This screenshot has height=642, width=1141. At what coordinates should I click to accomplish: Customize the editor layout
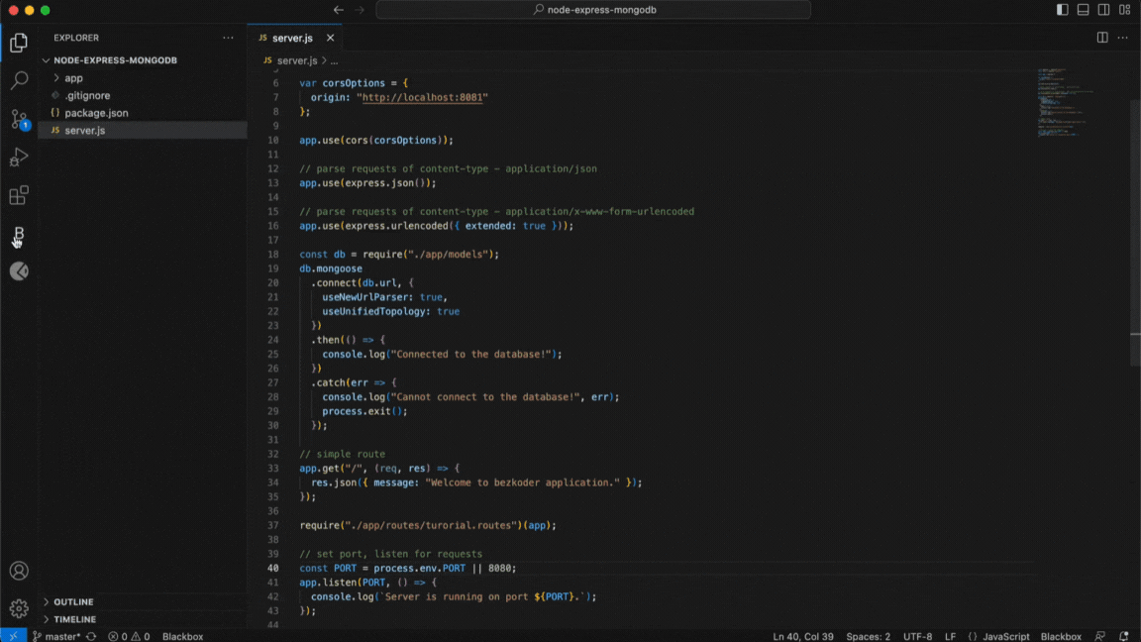[x=1125, y=10]
